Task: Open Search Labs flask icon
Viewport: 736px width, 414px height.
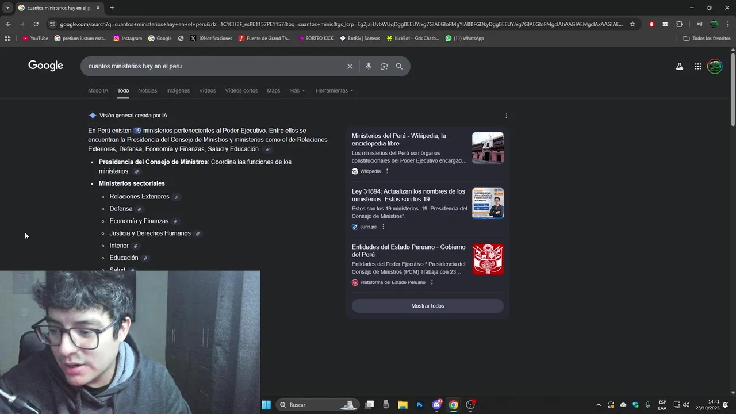Action: (680, 66)
